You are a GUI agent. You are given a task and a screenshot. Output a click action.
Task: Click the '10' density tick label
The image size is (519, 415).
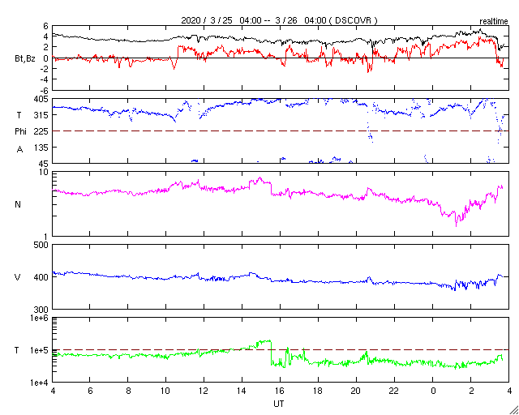click(x=45, y=172)
